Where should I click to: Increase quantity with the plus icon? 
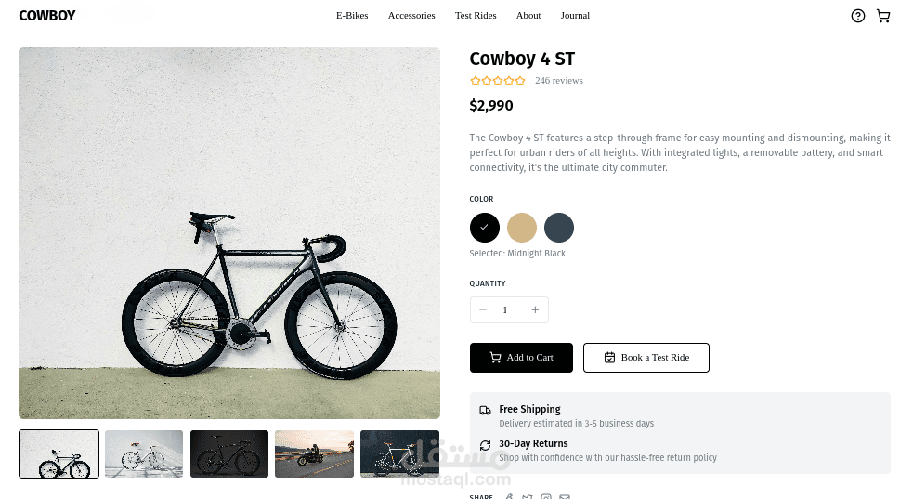pyautogui.click(x=535, y=309)
